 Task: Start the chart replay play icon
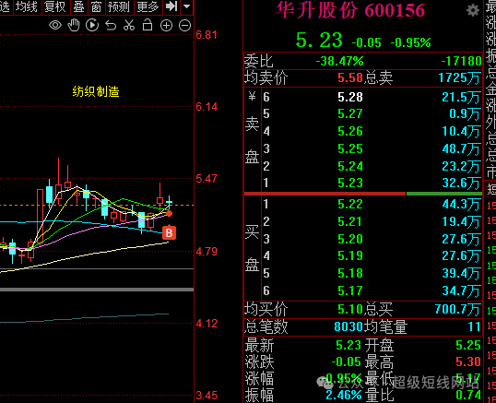(x=92, y=25)
